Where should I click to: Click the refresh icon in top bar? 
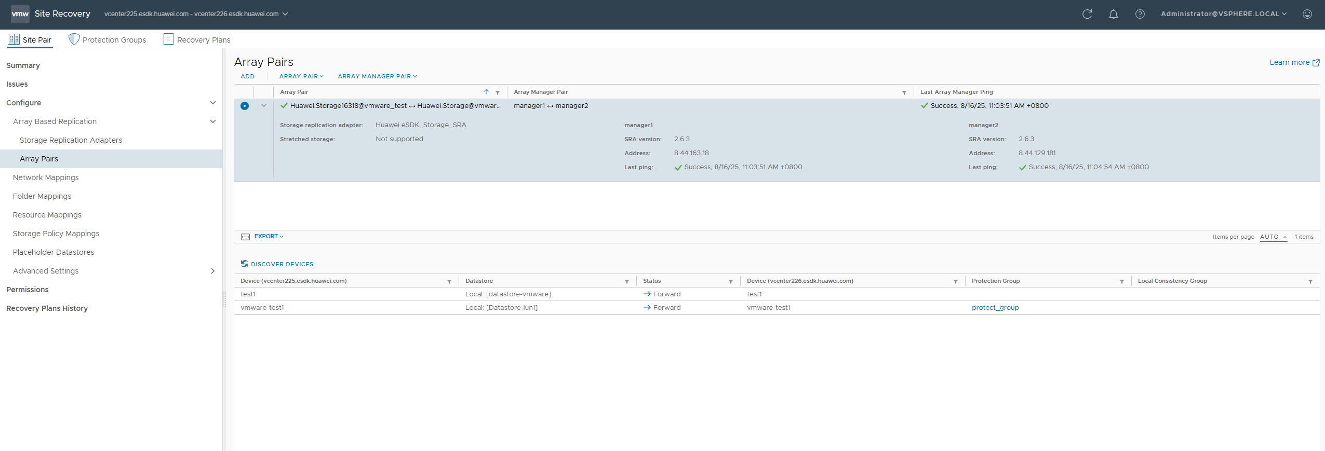coord(1087,14)
